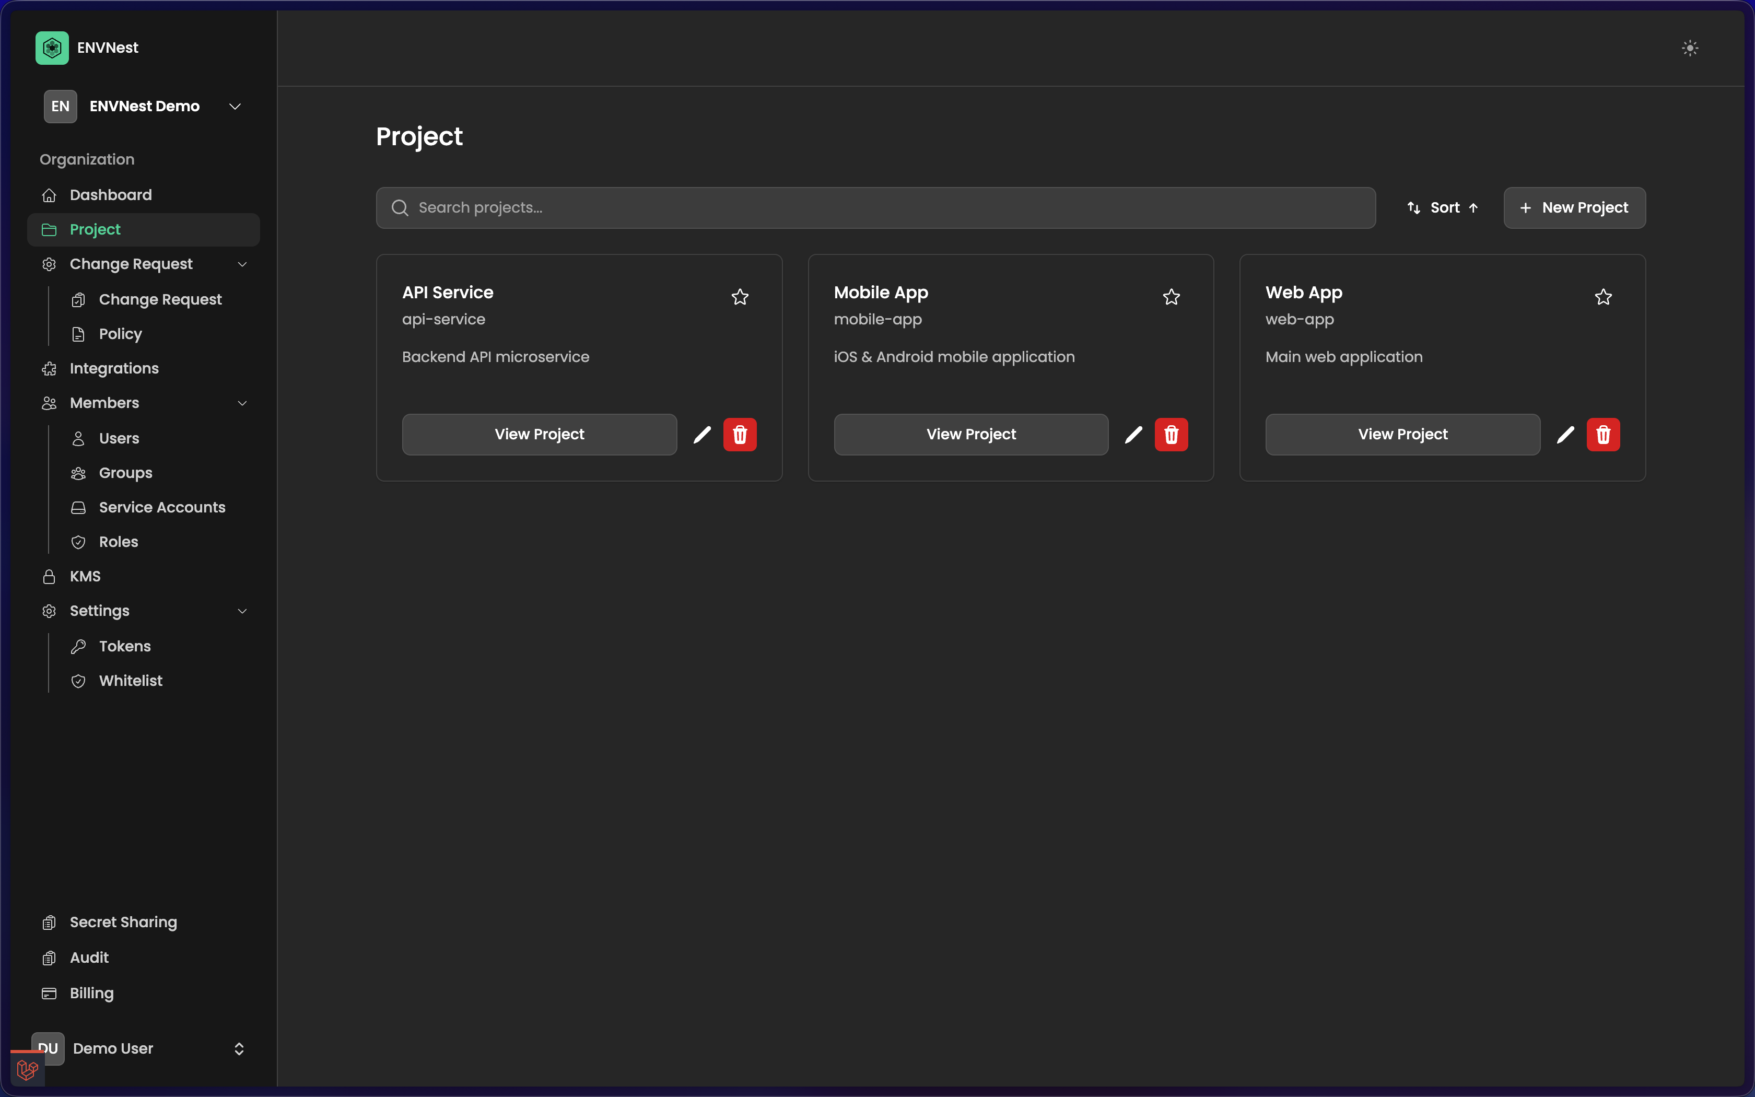Edit the Web App project

tap(1565, 435)
